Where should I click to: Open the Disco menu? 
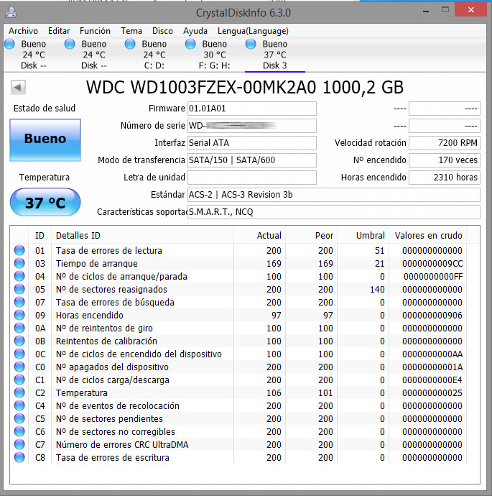click(x=162, y=31)
